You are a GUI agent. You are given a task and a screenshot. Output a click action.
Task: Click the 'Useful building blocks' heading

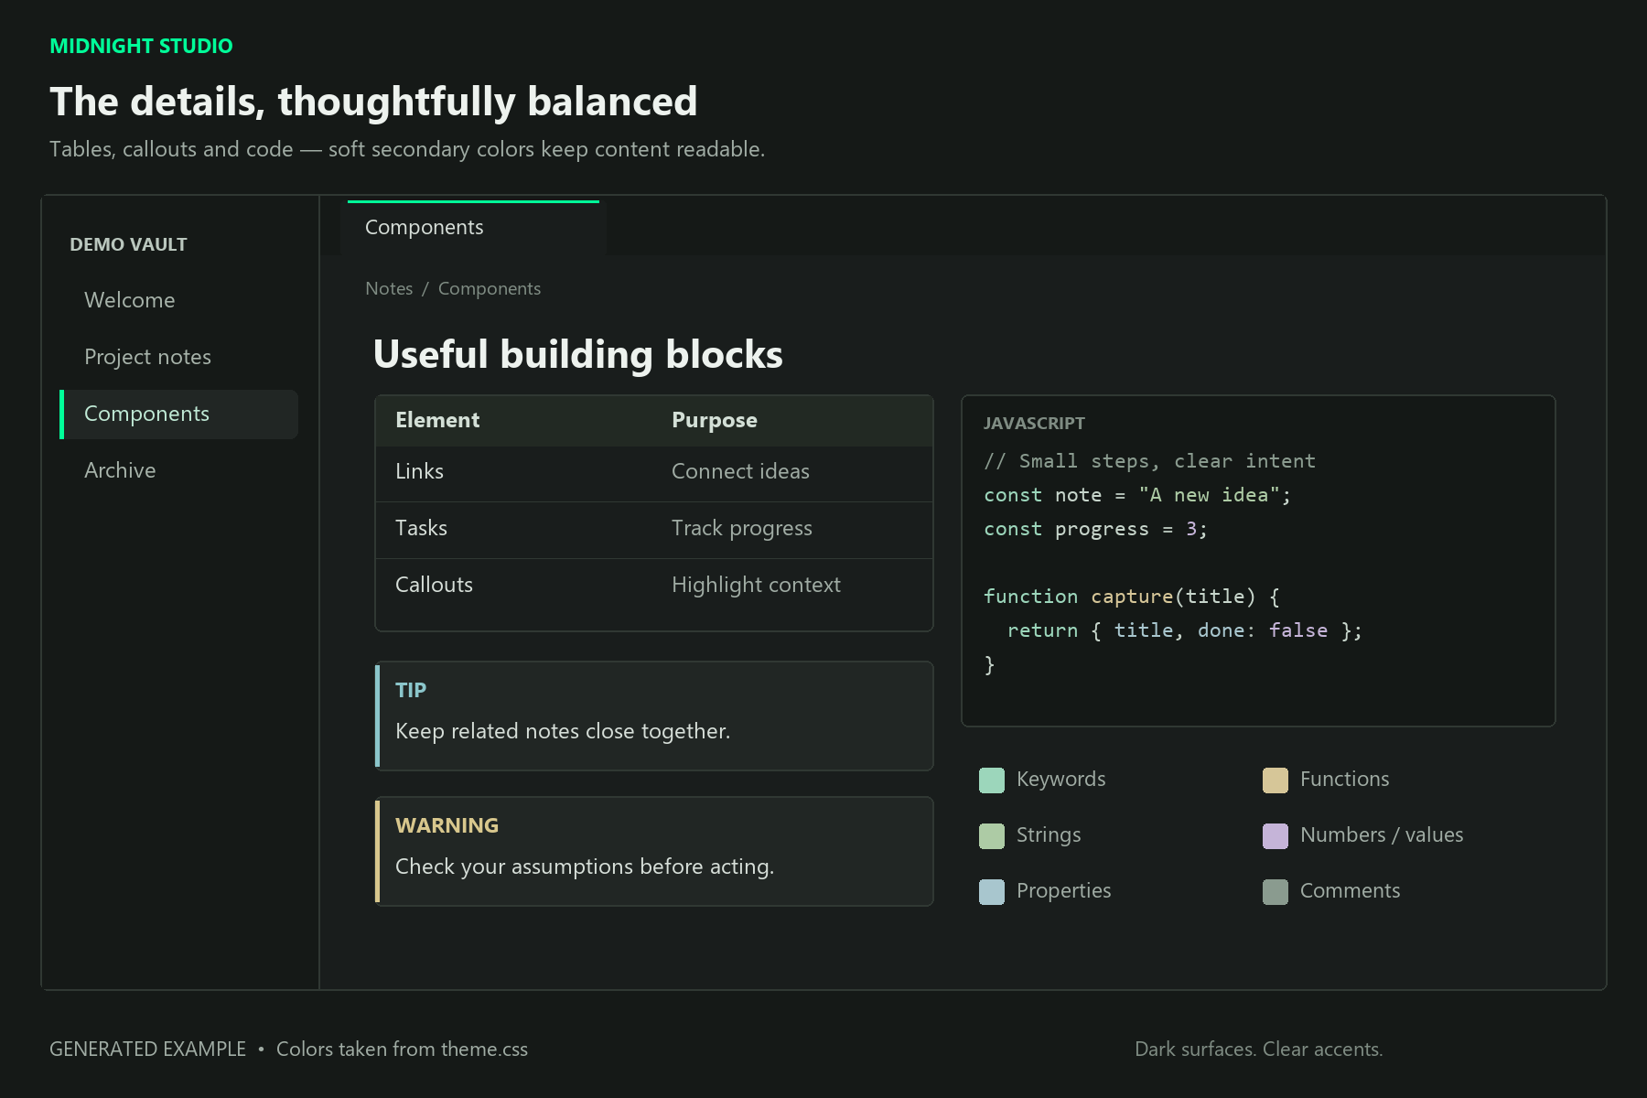point(578,354)
